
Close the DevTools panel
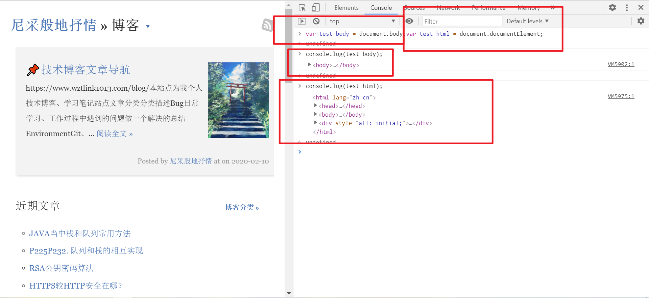(641, 7)
